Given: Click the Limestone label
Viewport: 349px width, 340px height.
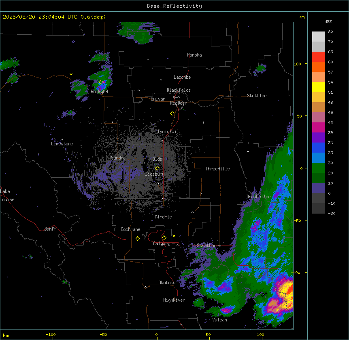Looking at the screenshot, I should 62,144.
